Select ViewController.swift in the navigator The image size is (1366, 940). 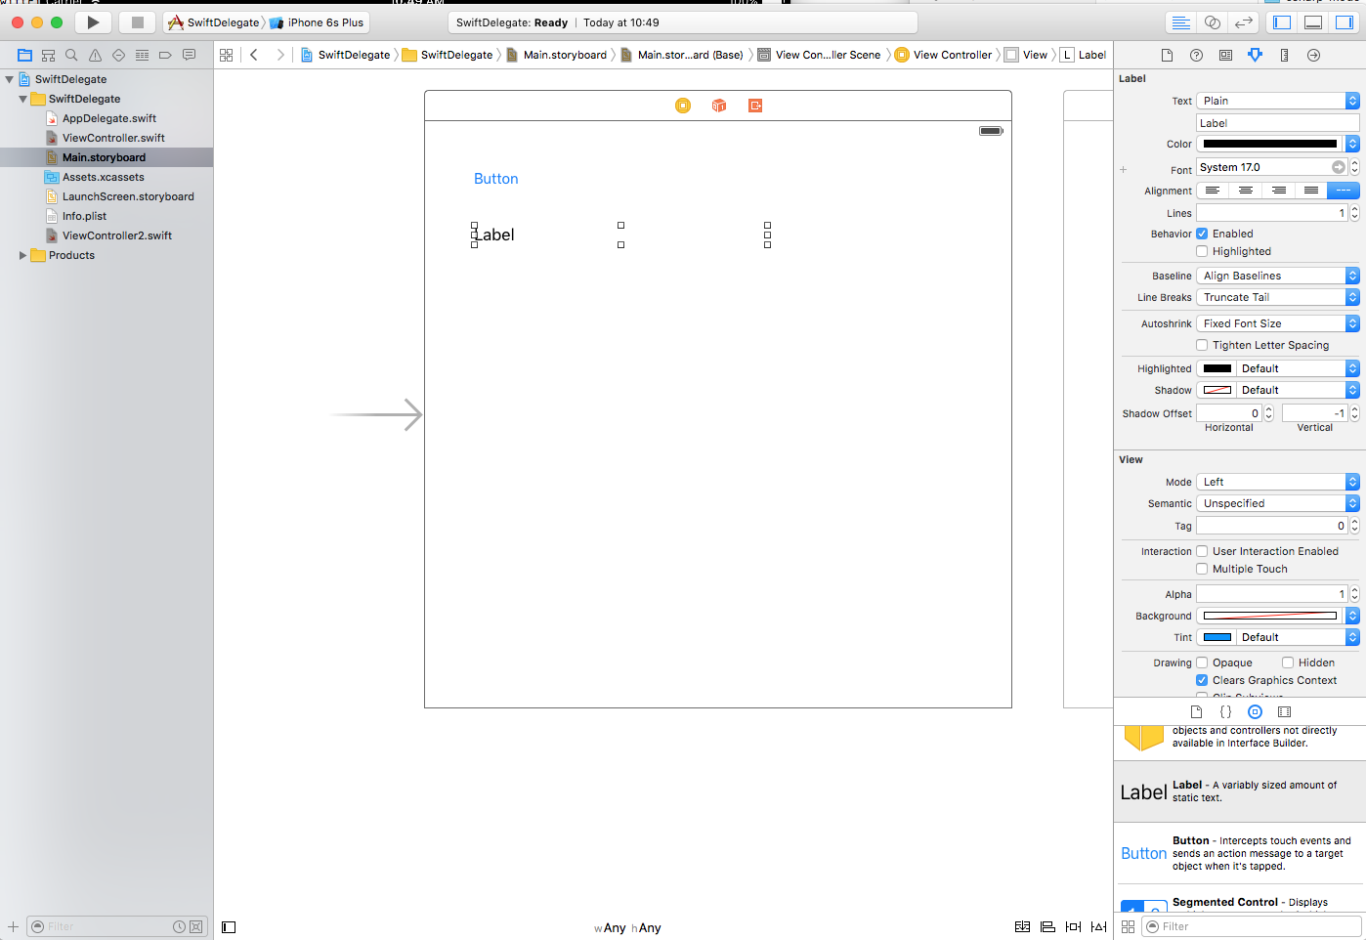[x=113, y=138]
